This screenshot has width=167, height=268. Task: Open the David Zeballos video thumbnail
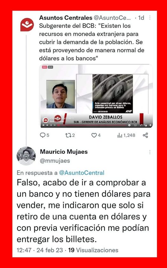(97, 96)
